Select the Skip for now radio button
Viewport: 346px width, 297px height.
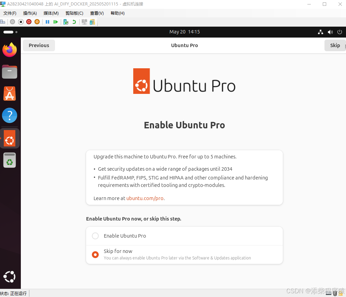tap(95, 255)
